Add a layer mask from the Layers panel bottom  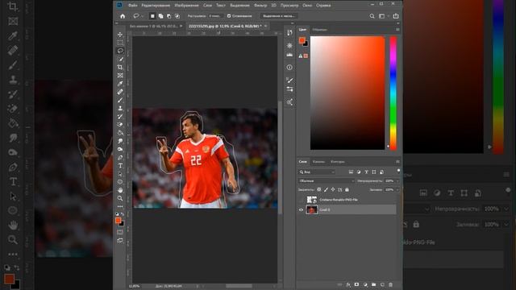coord(356,284)
